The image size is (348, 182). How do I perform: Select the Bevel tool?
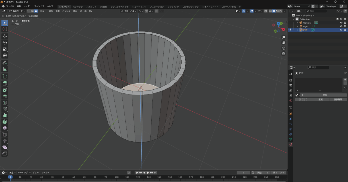coord(5,96)
